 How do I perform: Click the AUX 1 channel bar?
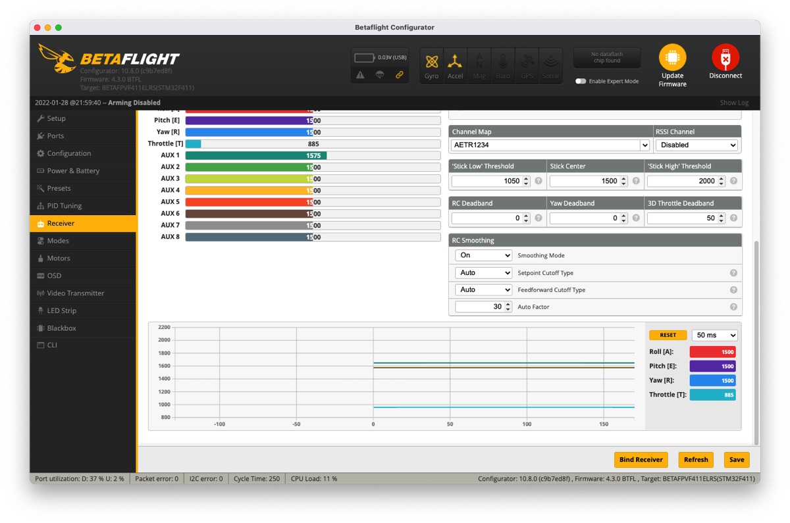click(x=313, y=155)
